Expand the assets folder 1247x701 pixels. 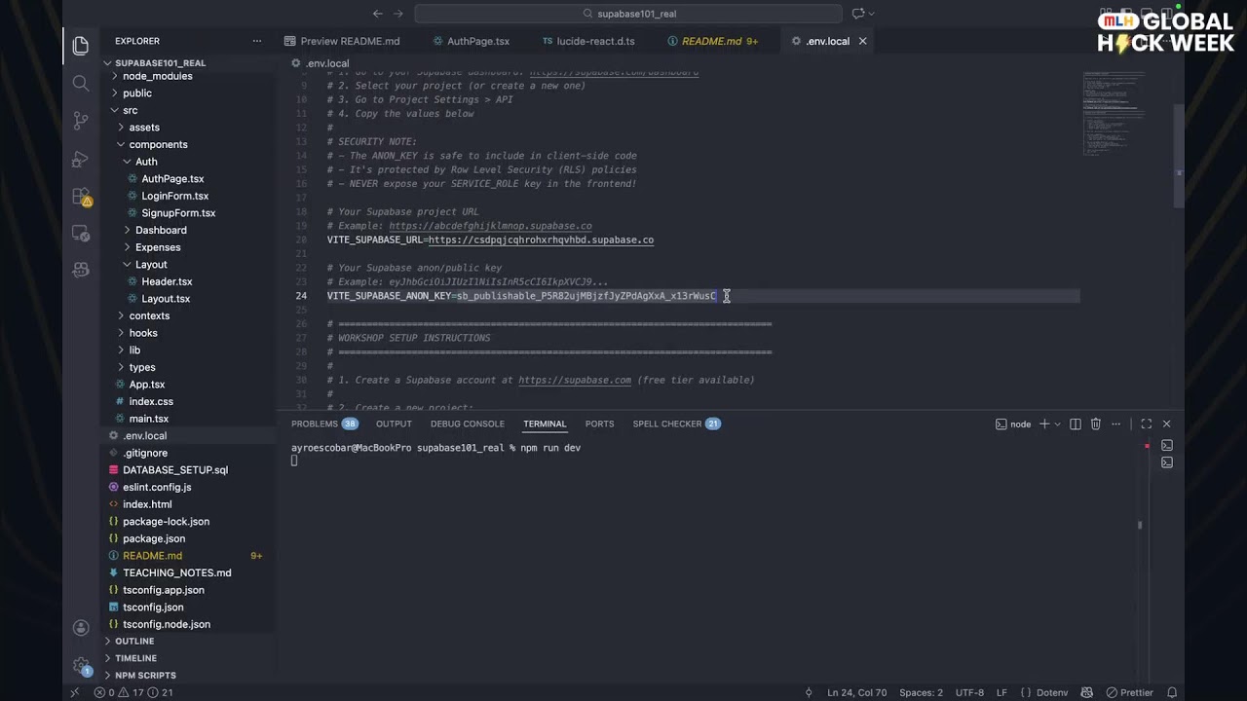click(x=144, y=128)
